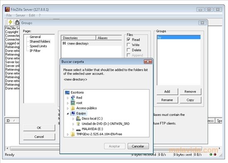Open the ? help menu

click(40, 15)
